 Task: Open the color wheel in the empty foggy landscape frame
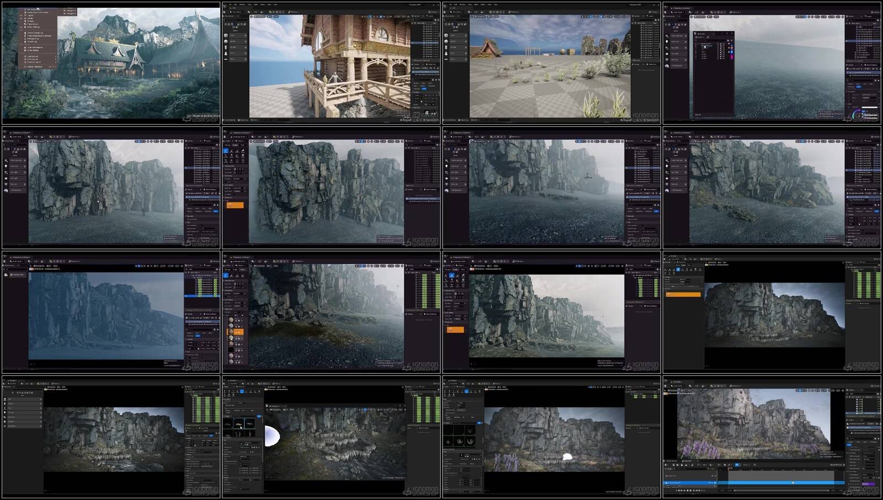click(x=857, y=113)
